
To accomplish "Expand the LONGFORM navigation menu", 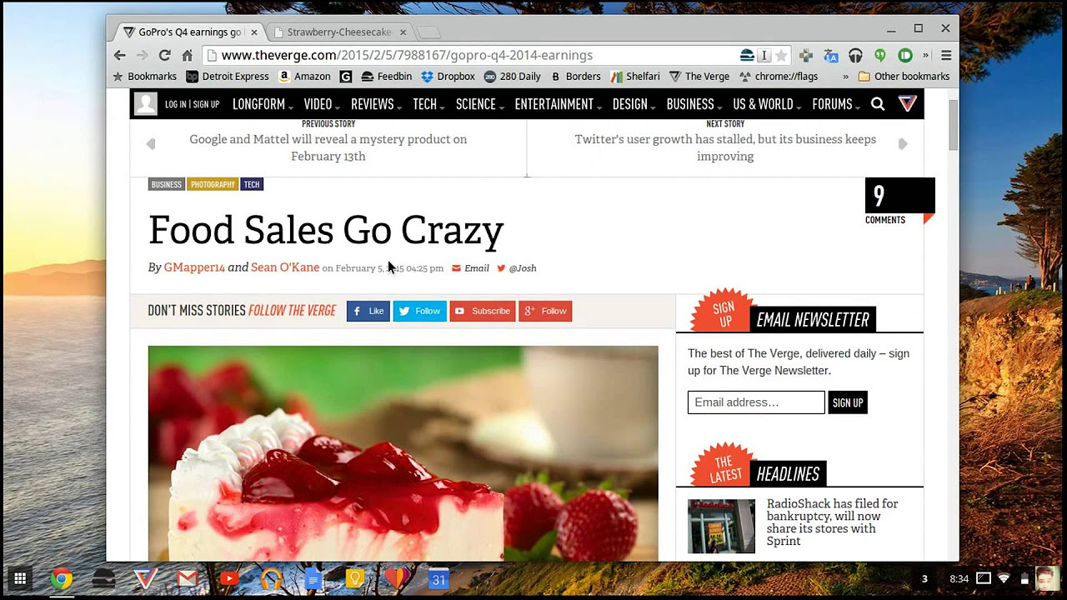I will click(263, 104).
